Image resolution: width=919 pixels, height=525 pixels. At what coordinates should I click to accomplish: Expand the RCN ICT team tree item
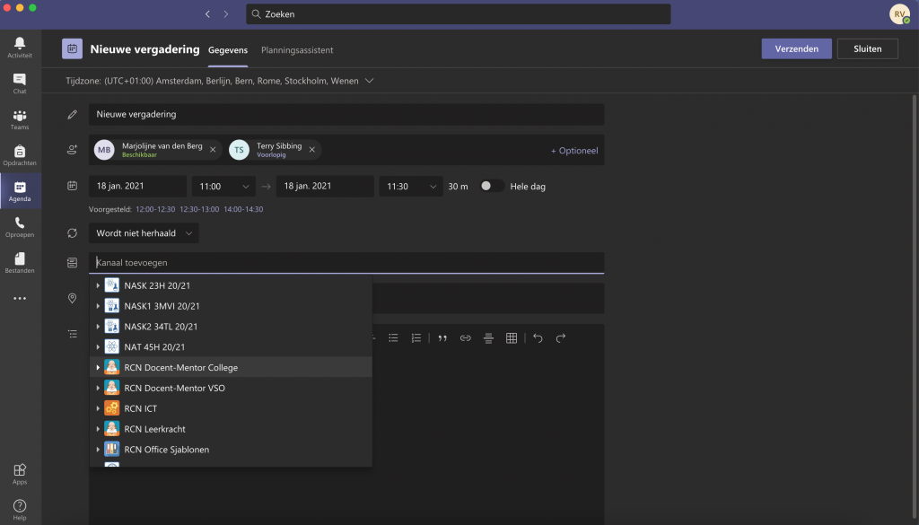point(98,409)
